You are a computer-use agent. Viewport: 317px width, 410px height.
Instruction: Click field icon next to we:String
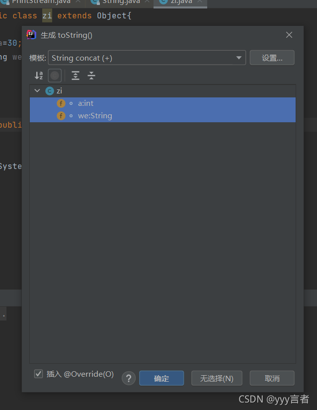click(x=61, y=116)
